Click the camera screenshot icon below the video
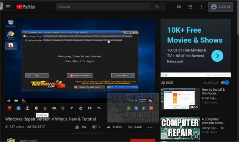 coord(90,108)
